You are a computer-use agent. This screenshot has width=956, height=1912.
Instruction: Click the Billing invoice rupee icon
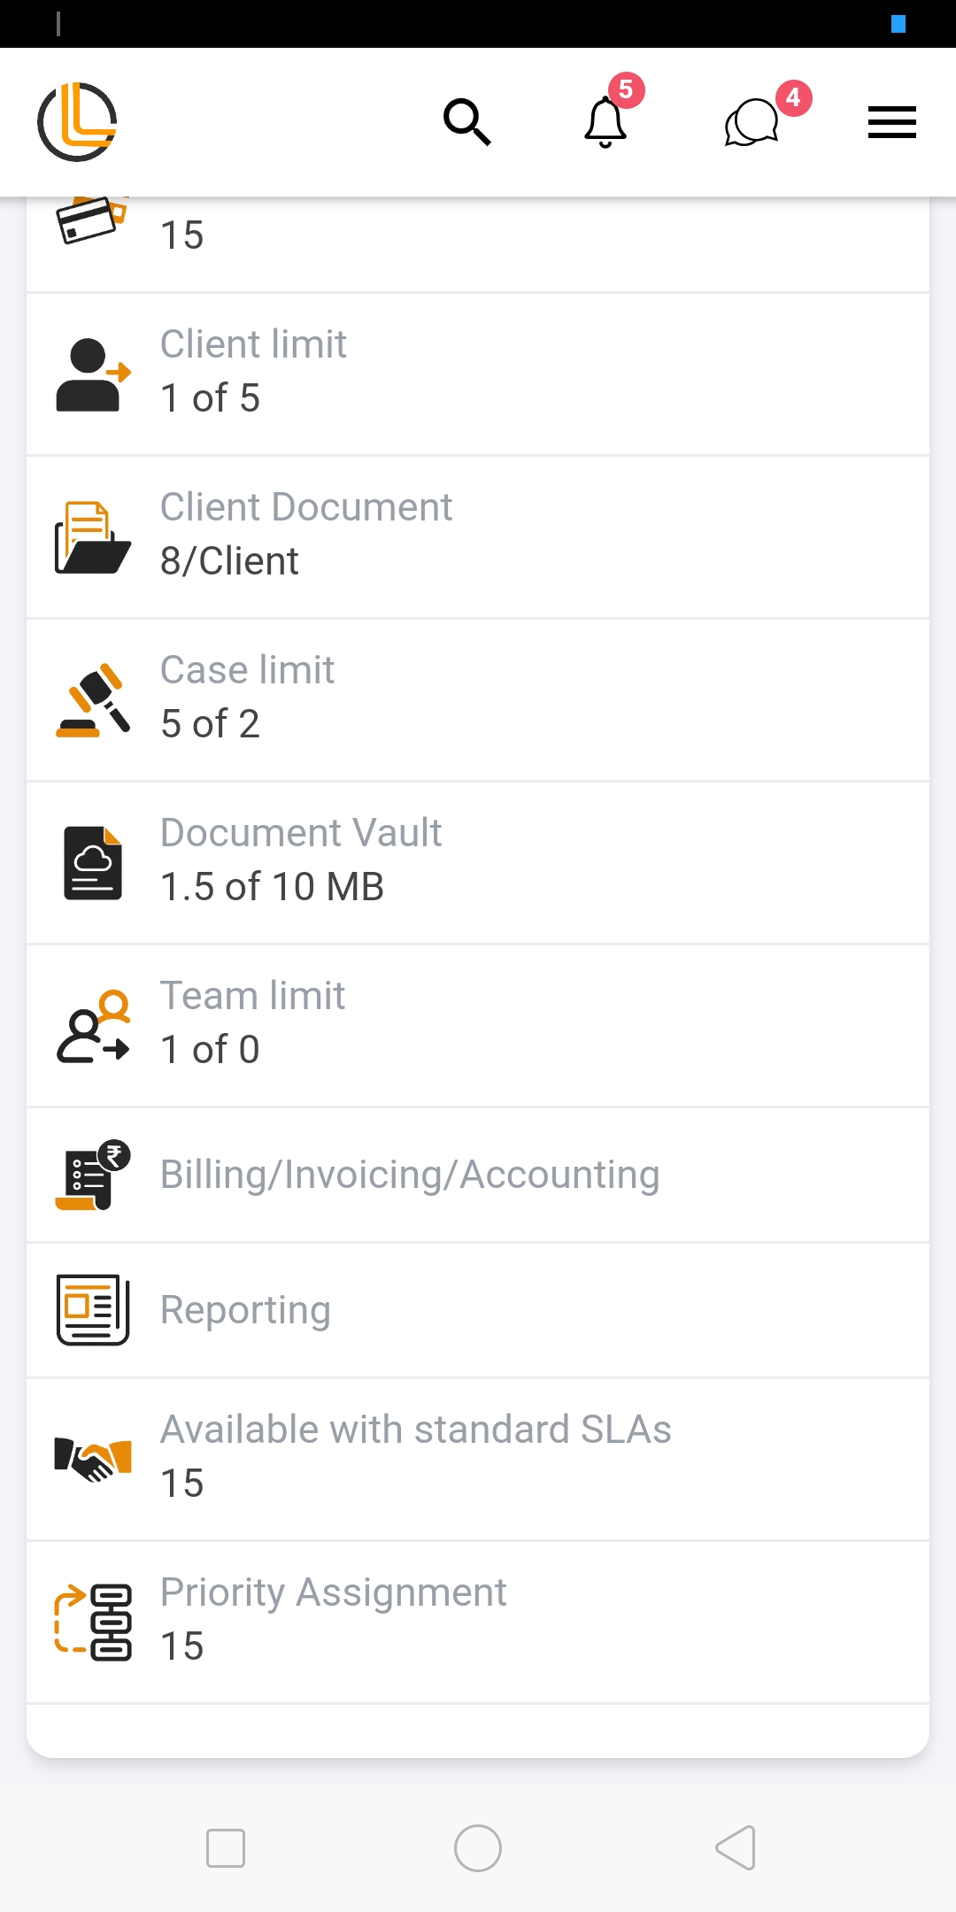coord(93,1175)
